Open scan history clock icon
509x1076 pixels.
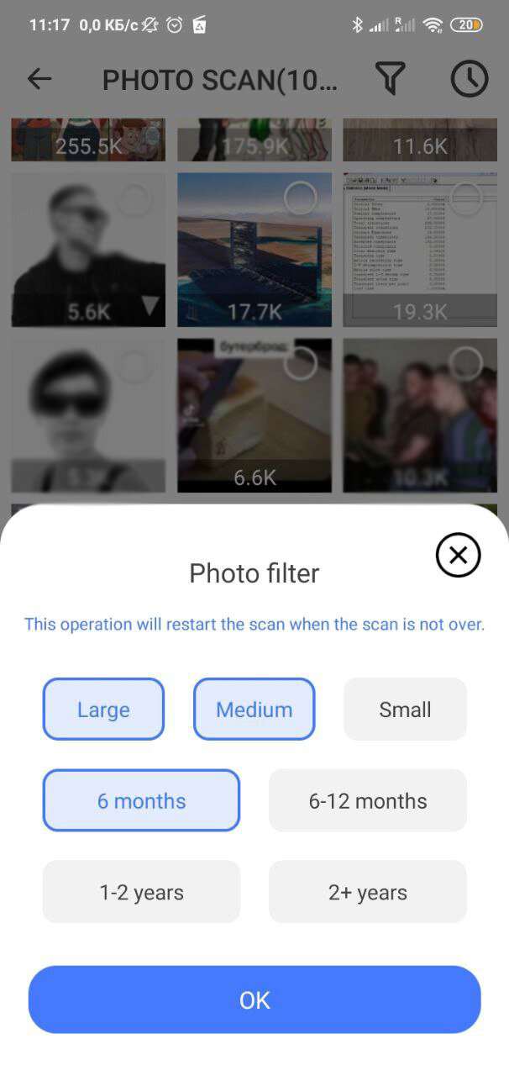tap(470, 79)
